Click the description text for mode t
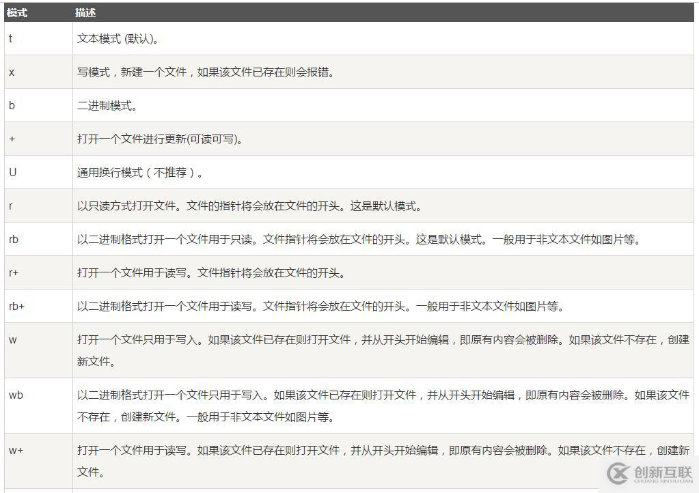Screen dimensions: 699x493 coord(116,38)
